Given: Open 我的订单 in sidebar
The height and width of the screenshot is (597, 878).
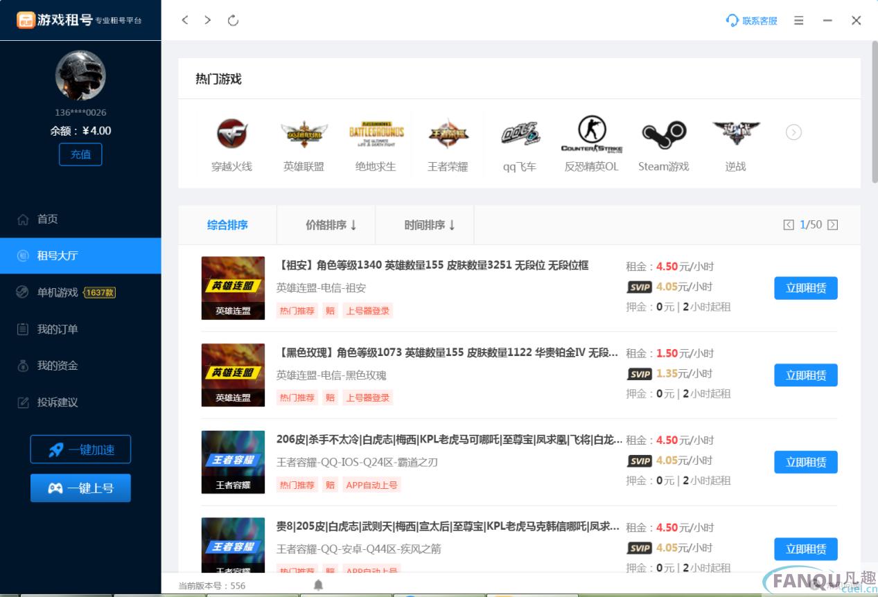Looking at the screenshot, I should [80, 329].
